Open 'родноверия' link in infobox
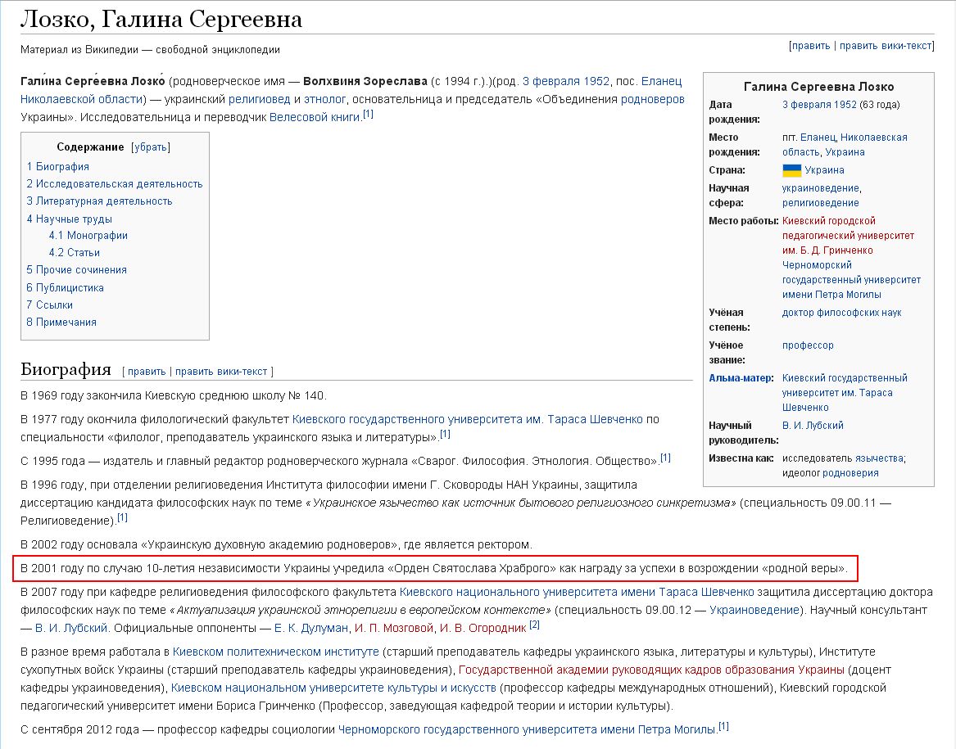Viewport: 956px width, 749px height. (850, 473)
